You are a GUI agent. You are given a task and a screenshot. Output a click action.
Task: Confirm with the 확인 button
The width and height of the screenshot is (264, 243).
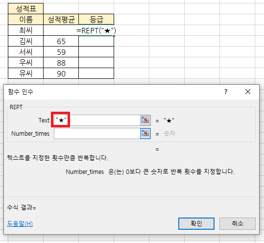(196, 223)
